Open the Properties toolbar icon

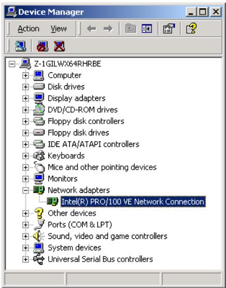click(169, 28)
